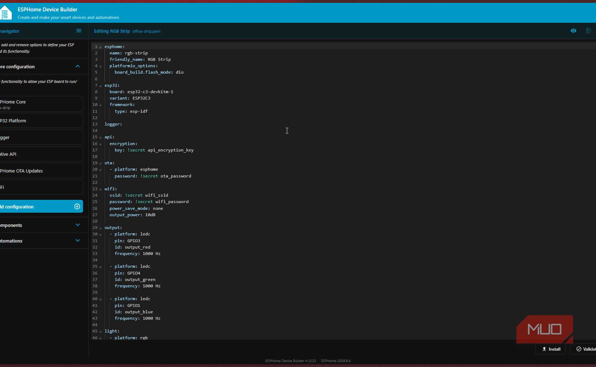Click plus icon on Add configuration
596x367 pixels.
click(77, 207)
